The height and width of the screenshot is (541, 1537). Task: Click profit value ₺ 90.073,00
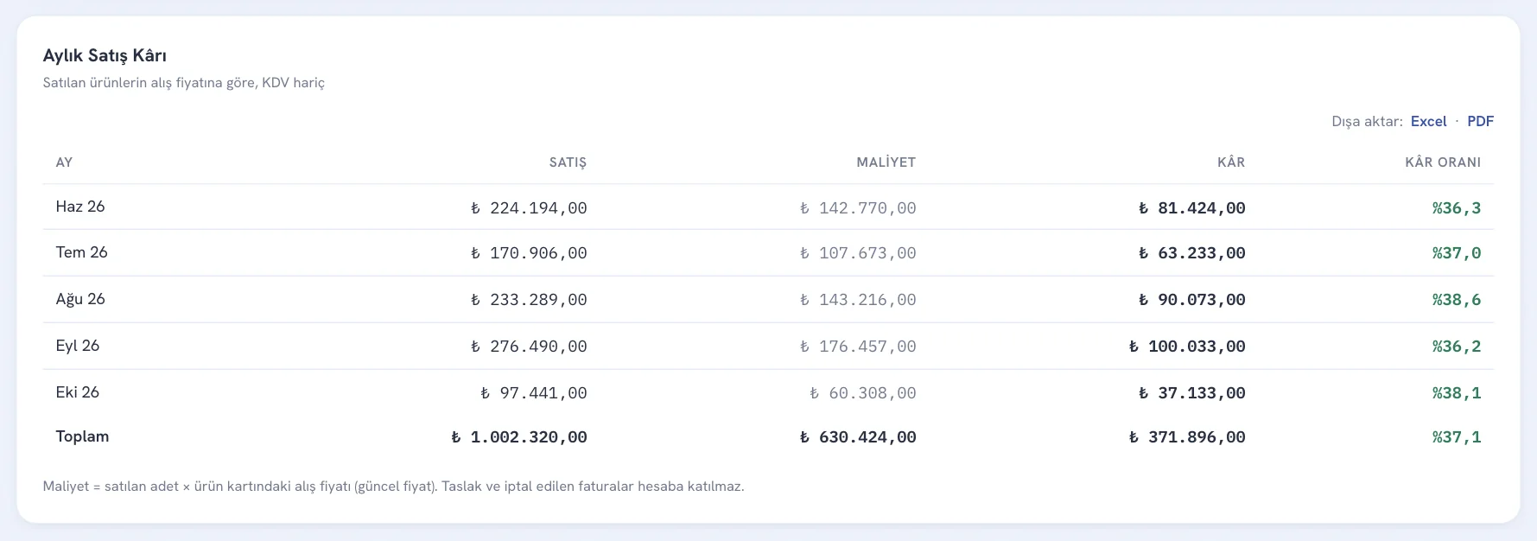[1192, 300]
